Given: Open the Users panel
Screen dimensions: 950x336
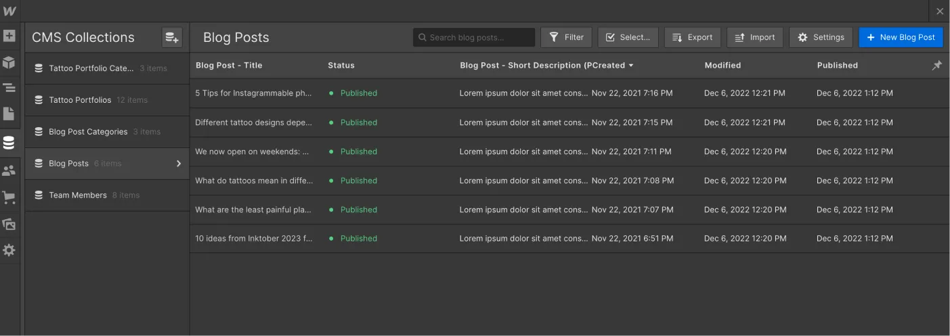Looking at the screenshot, I should (9, 171).
